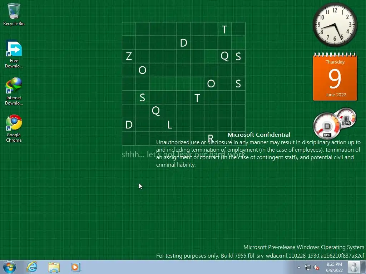Launch Internet Explorer from the taskbar
366x274 pixels.
click(x=32, y=267)
